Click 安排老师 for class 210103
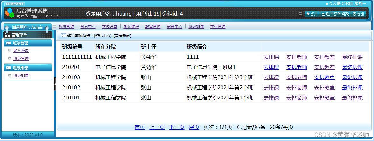Screen dimensions: 374x141 coord(297,77)
